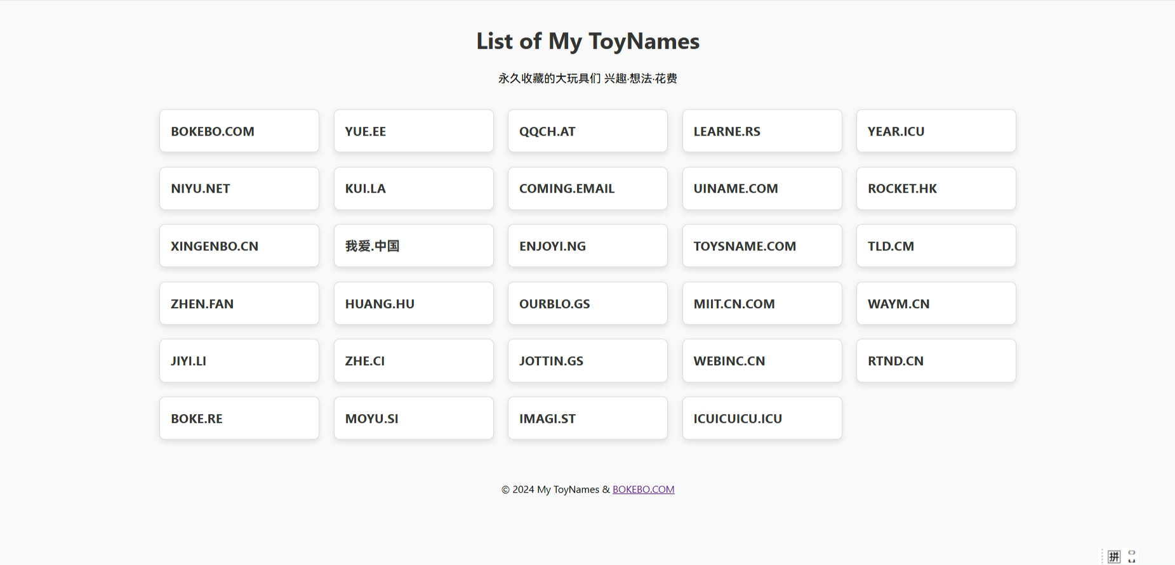This screenshot has height=565, width=1175.
Task: Open the BOKEBO.COM footer link
Action: 643,490
